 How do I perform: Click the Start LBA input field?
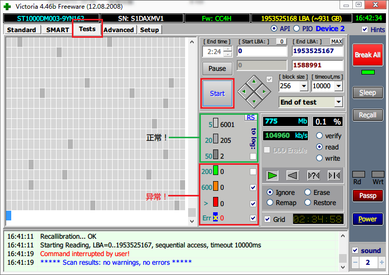(262, 51)
